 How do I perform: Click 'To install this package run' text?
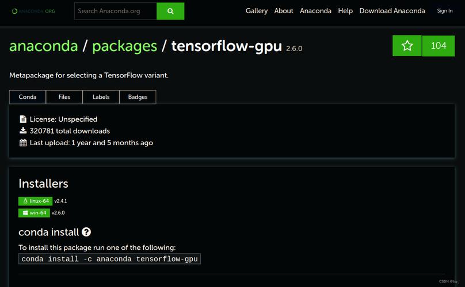tap(97, 247)
